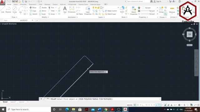This screenshot has height=112, width=200.
Task: Activate the Stretch command
Action: coord(33,14)
